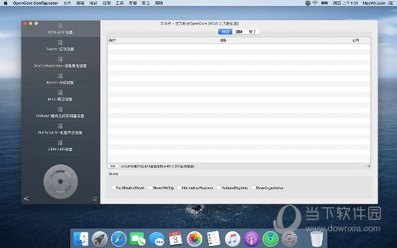Image resolution: width=397 pixels, height=248 pixels.
Task: Open the 编辑 (Edit) menu
Action: [80, 3]
